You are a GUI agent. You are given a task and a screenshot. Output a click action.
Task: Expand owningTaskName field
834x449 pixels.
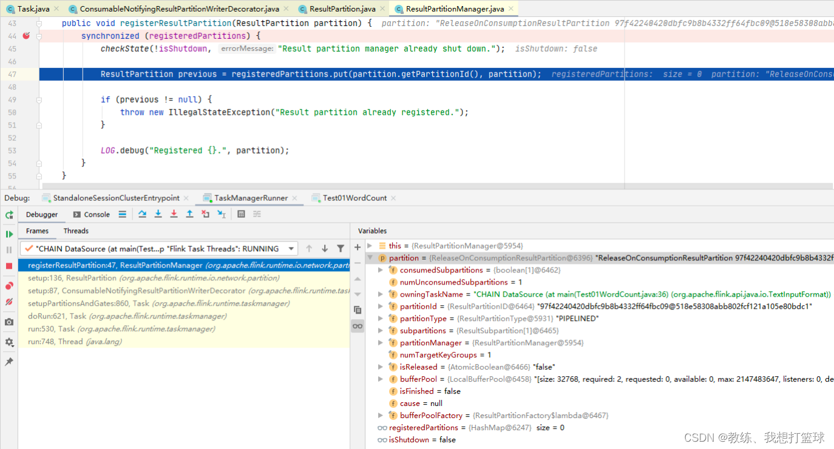tap(381, 294)
